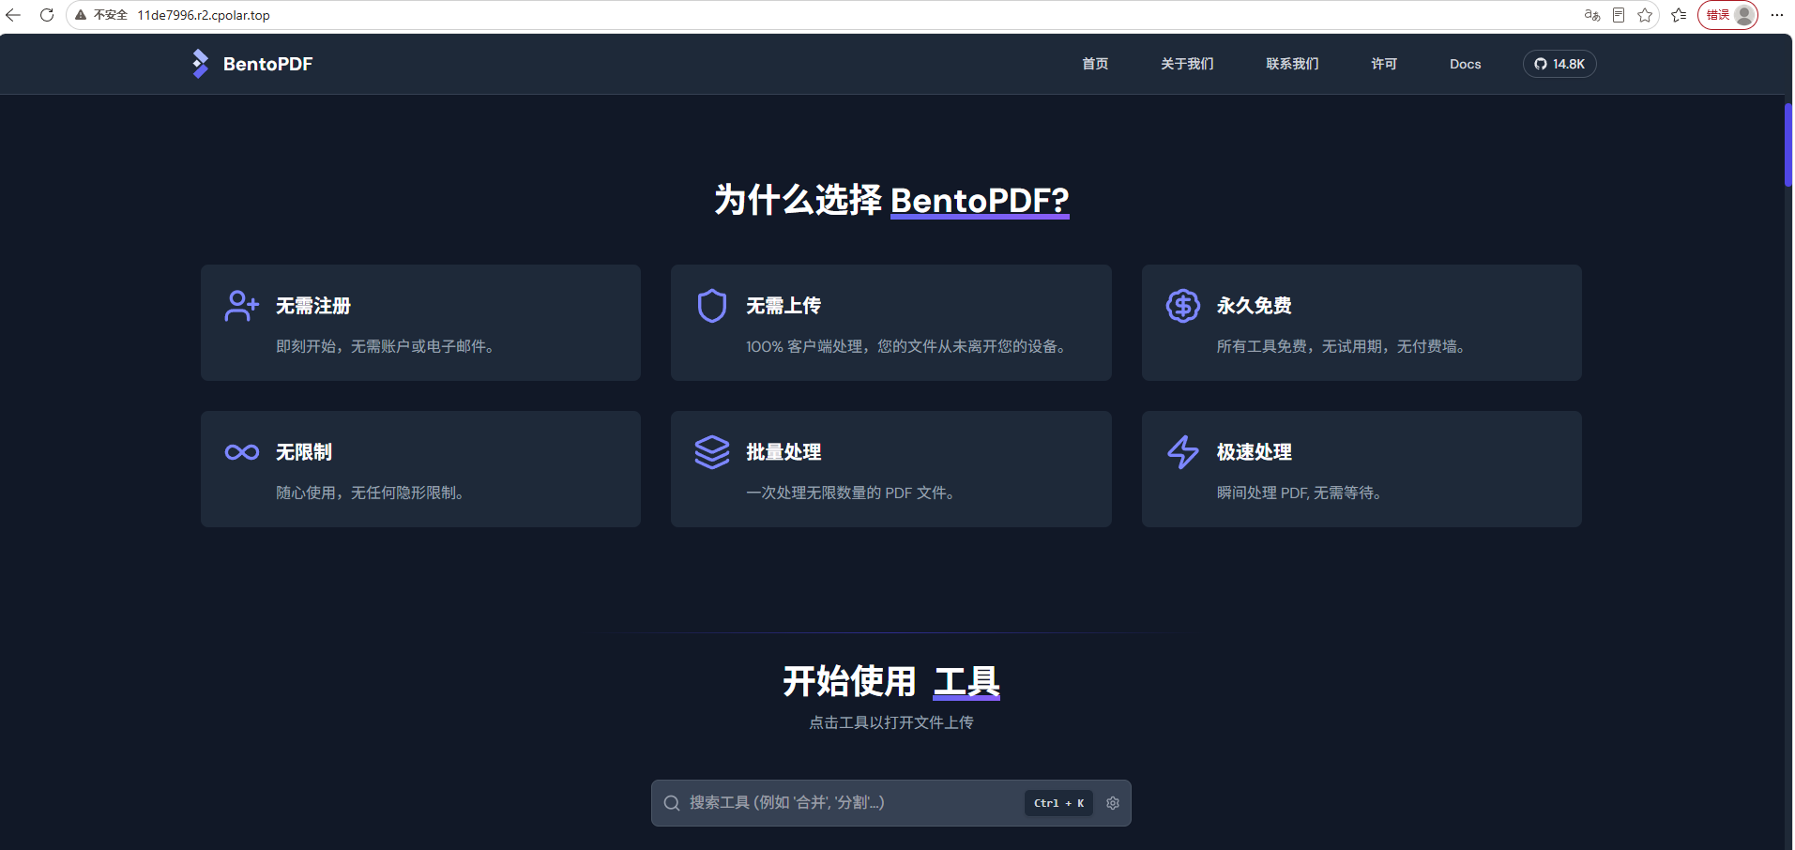Open the favorites list icon

pos(1679,15)
